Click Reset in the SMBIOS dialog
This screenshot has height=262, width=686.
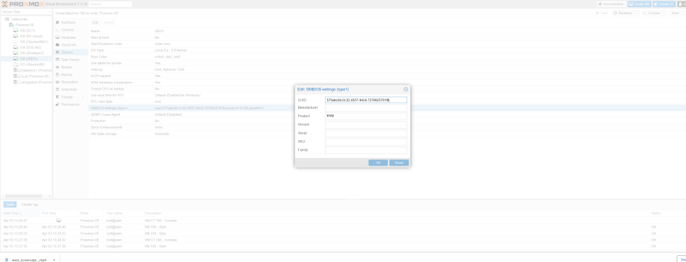[x=399, y=163]
